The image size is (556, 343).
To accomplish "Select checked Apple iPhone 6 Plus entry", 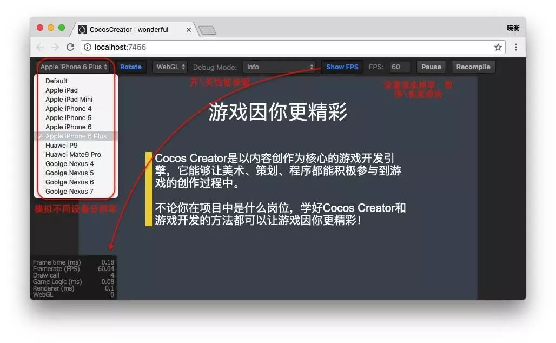I will tap(76, 136).
